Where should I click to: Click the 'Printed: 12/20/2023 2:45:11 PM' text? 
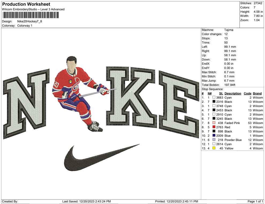pos(176,201)
